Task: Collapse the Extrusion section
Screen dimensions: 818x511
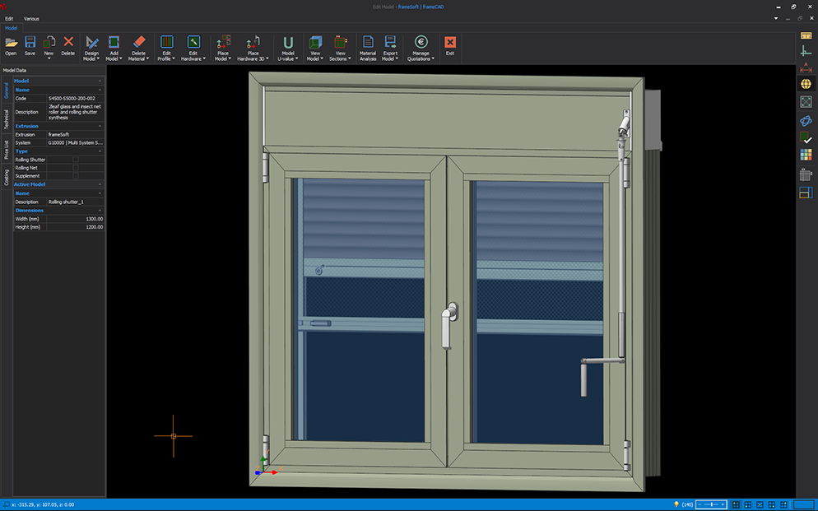Action: coord(100,126)
